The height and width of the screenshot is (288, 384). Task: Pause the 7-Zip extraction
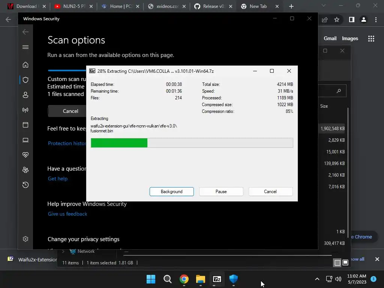(221, 192)
